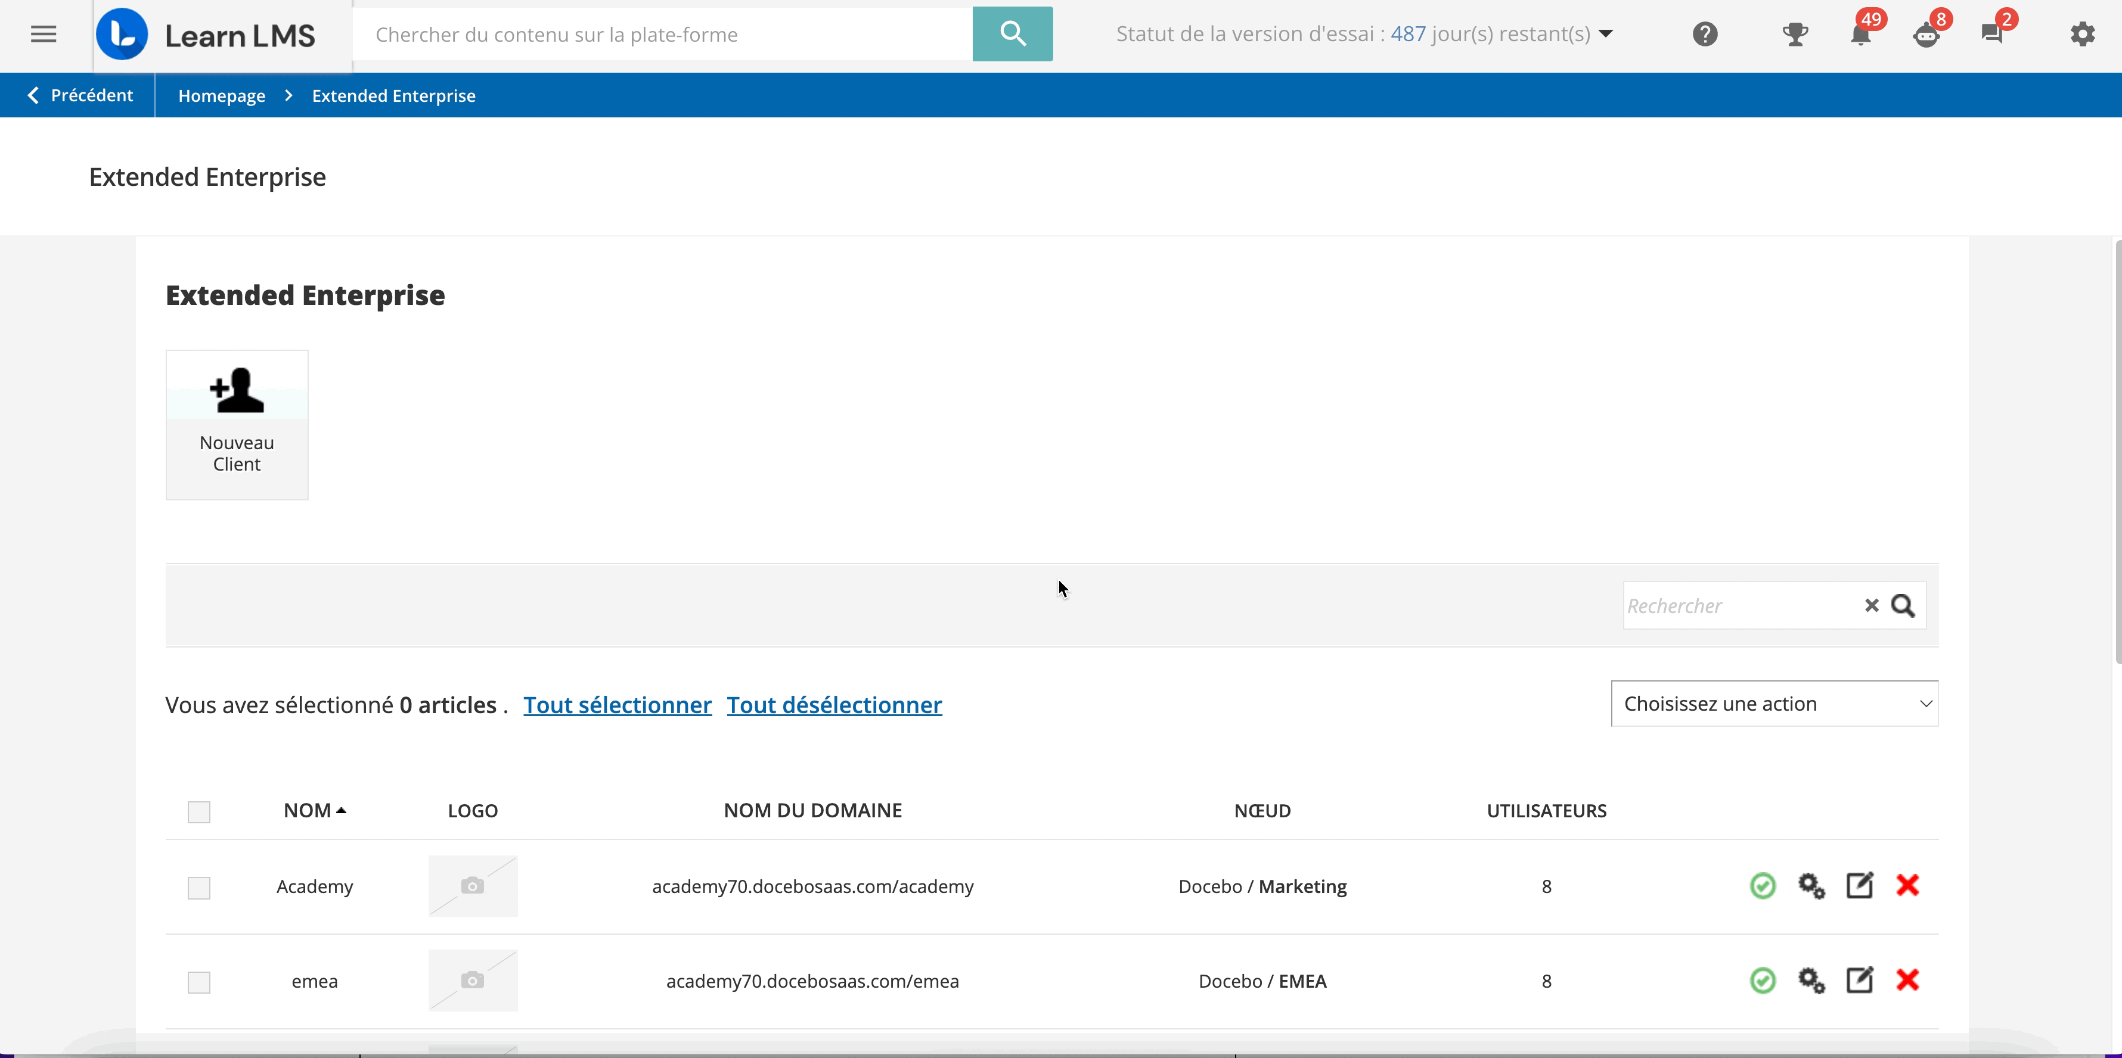
Task: Click the NOM DU DOMAINE column header
Action: (812, 810)
